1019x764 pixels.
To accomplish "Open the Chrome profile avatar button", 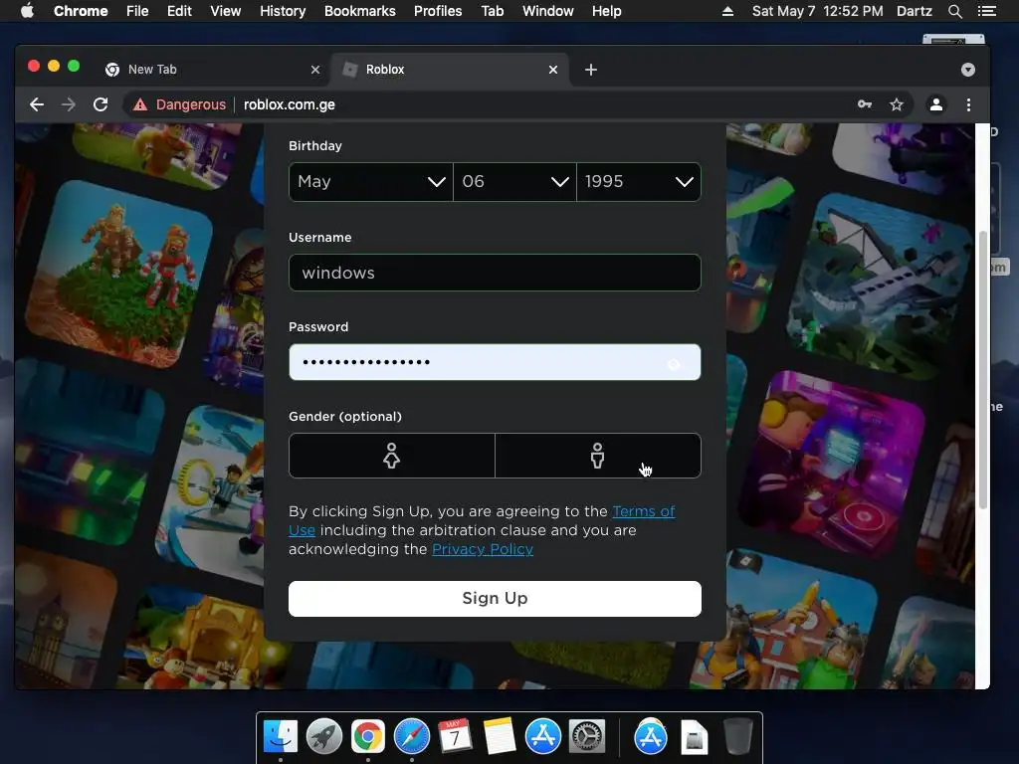I will (x=935, y=104).
